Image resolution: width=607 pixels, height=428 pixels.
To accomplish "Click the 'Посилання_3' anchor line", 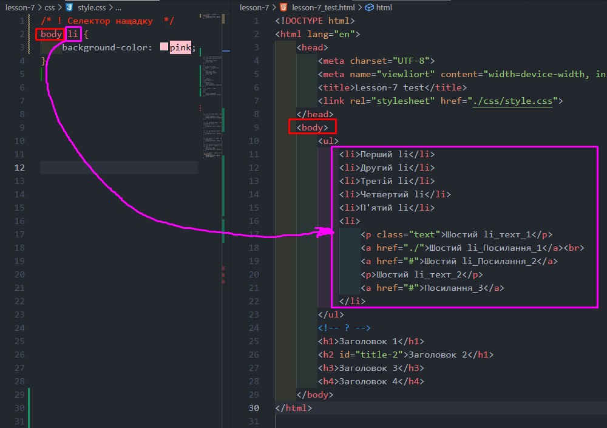I will coord(432,288).
